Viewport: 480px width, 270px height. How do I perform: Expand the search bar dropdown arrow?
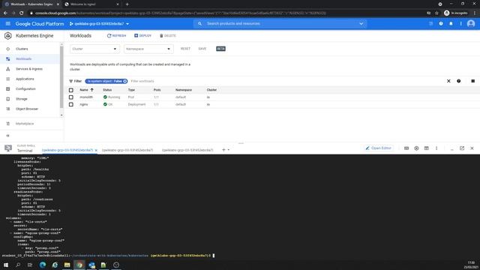361,23
